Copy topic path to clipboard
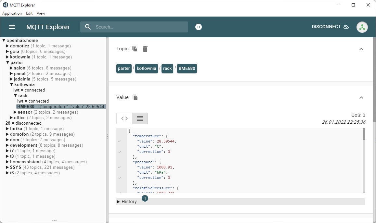 (135, 49)
